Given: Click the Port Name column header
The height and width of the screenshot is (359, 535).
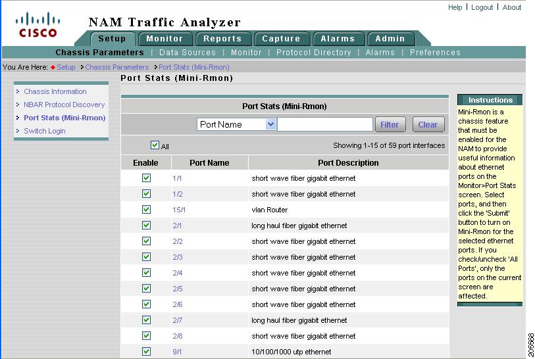Looking at the screenshot, I should coord(209,163).
